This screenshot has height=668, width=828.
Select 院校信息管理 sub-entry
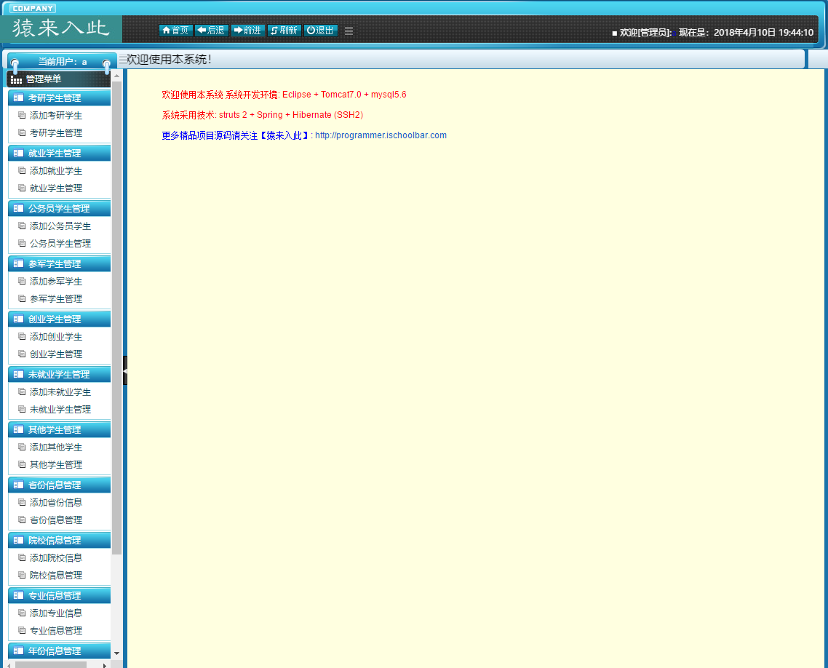(x=55, y=575)
